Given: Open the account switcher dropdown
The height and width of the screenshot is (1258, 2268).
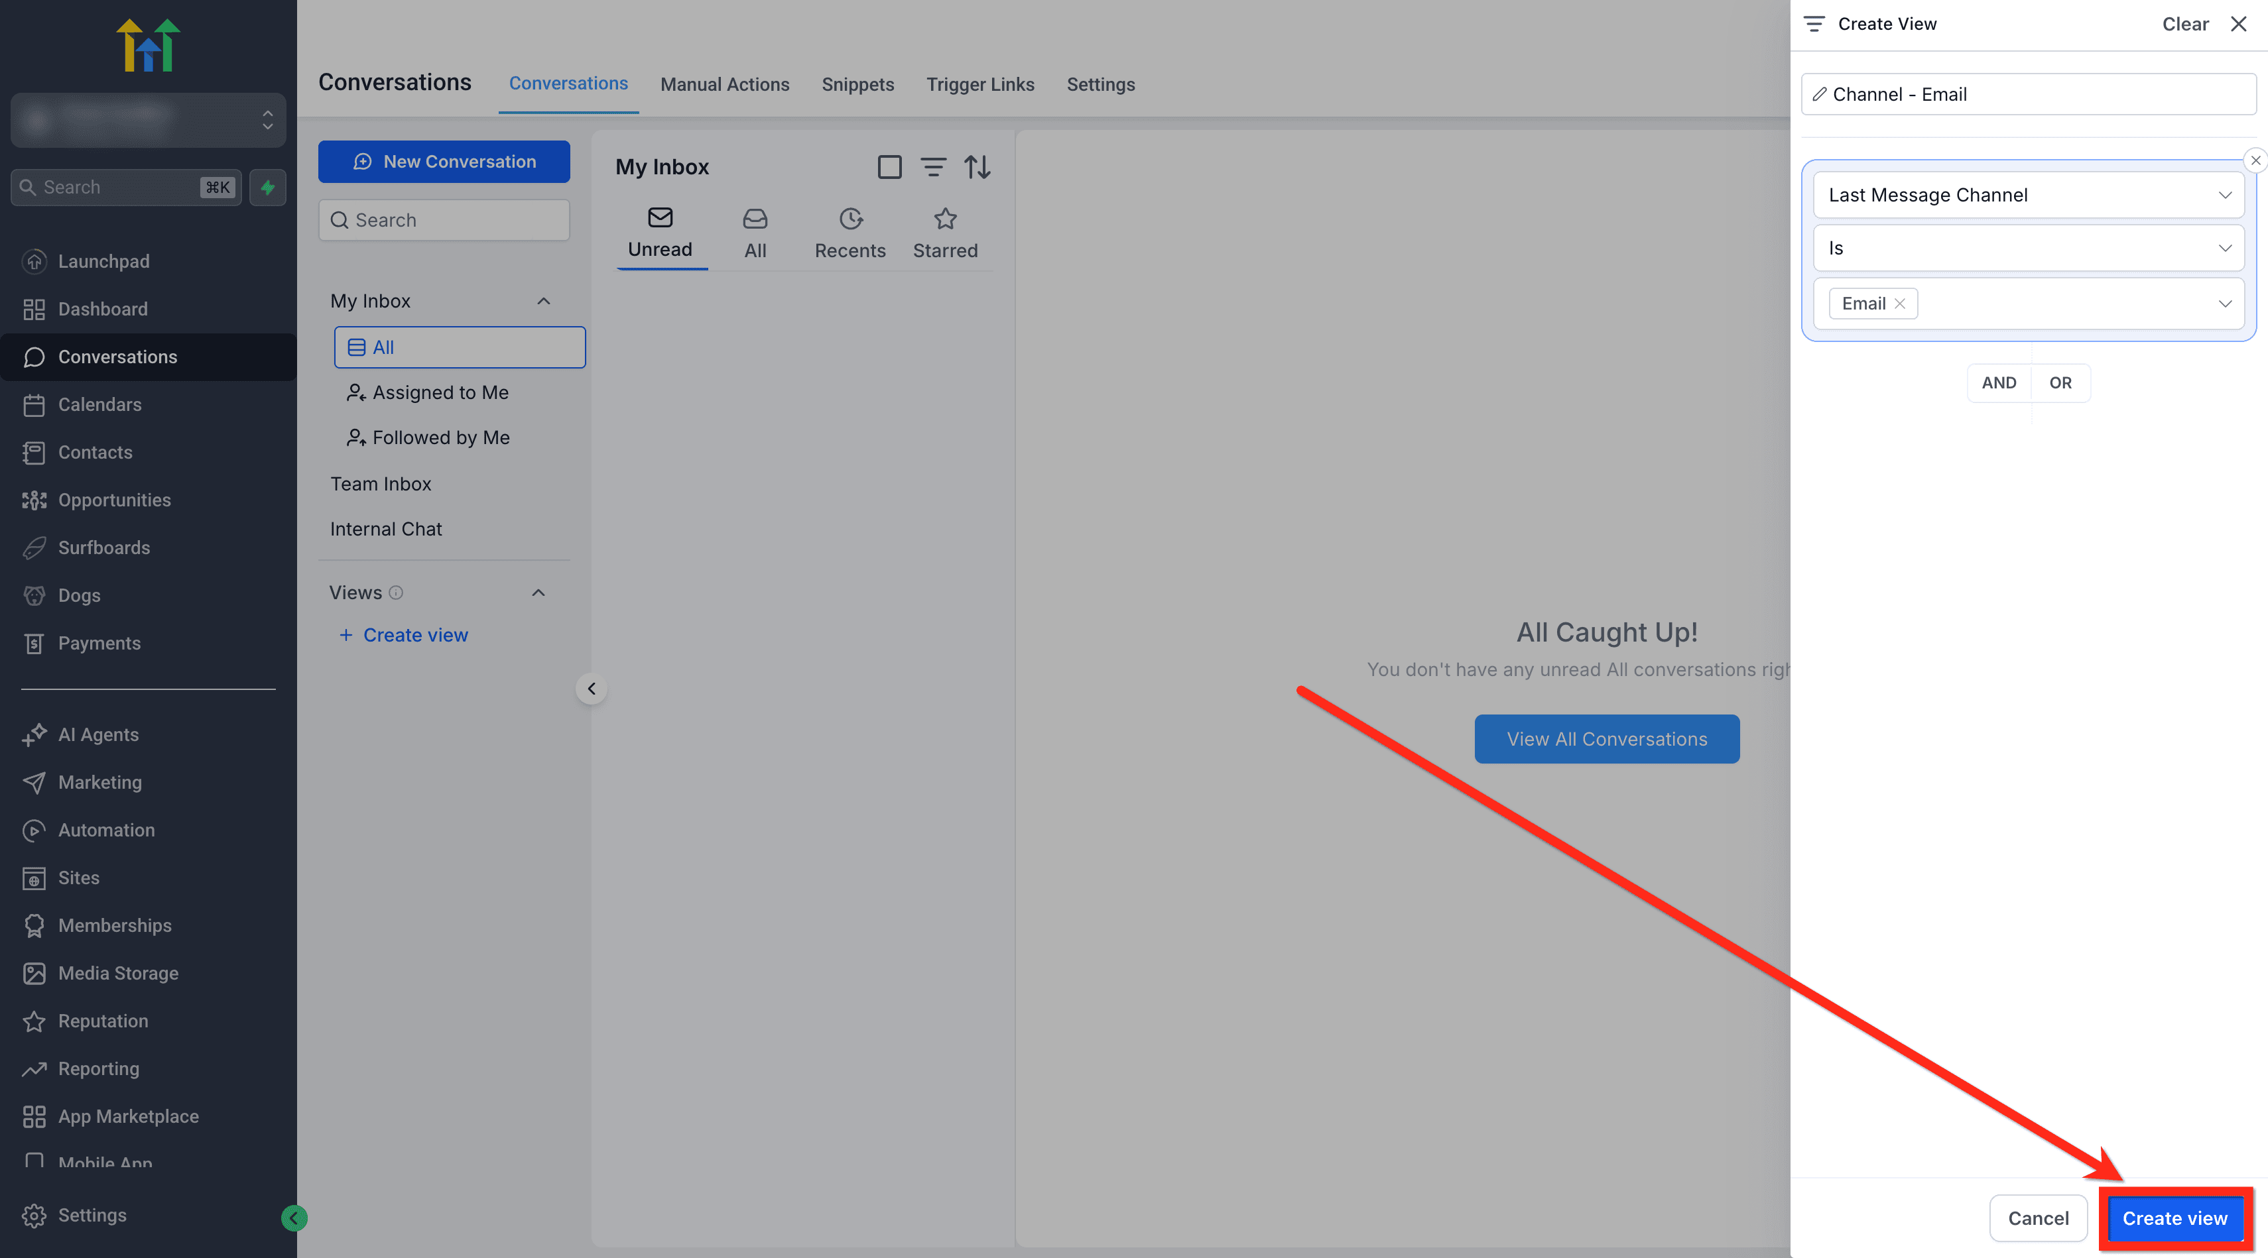Looking at the screenshot, I should click(x=148, y=120).
